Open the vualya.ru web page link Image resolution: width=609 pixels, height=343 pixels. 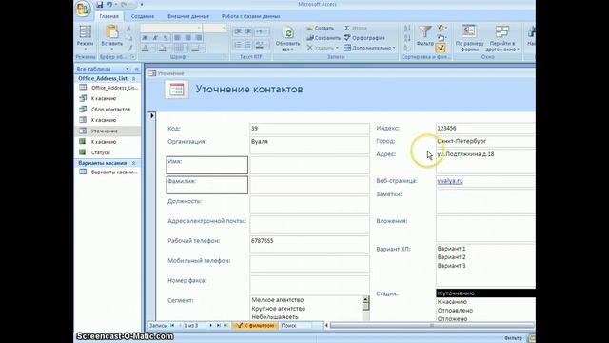point(450,181)
